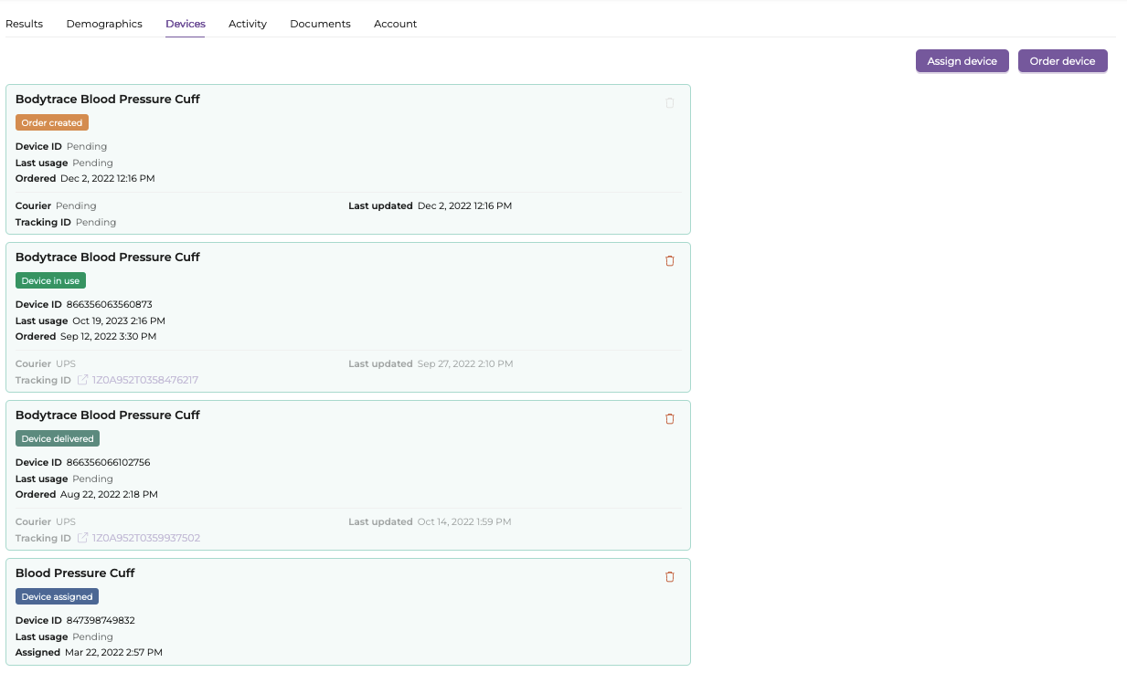
Task: Select Device ID 866356063560873
Action: coord(109,304)
